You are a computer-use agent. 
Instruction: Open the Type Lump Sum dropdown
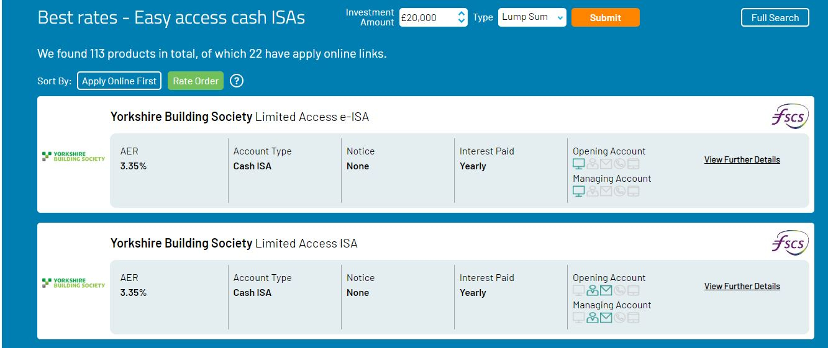pyautogui.click(x=532, y=17)
